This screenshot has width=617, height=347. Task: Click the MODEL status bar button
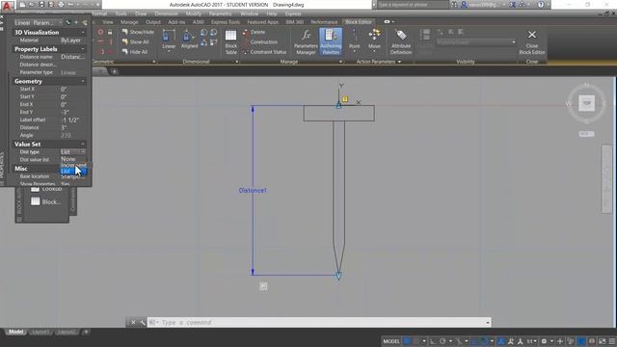click(391, 341)
